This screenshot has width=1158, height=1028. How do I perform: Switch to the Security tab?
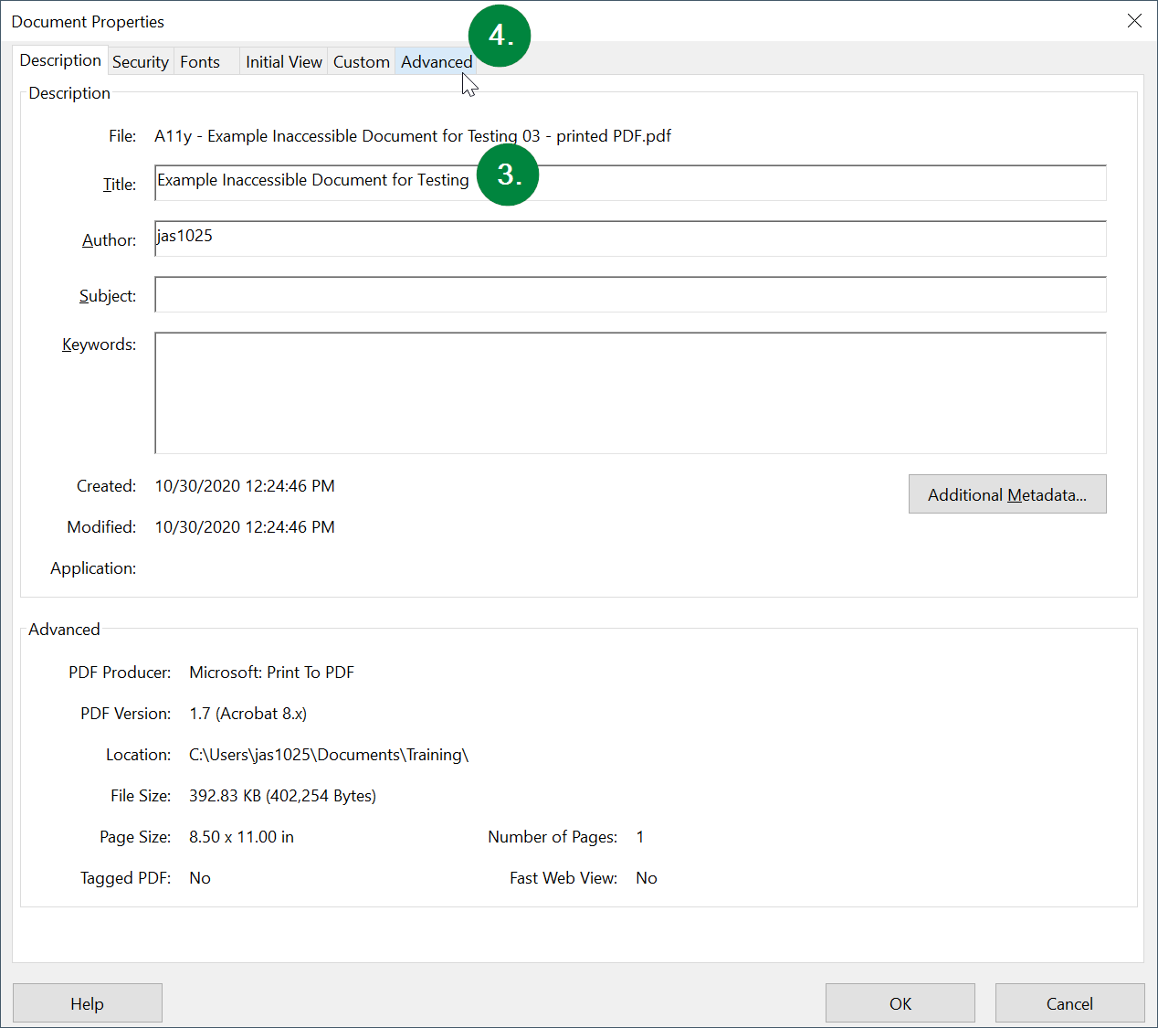pos(141,62)
